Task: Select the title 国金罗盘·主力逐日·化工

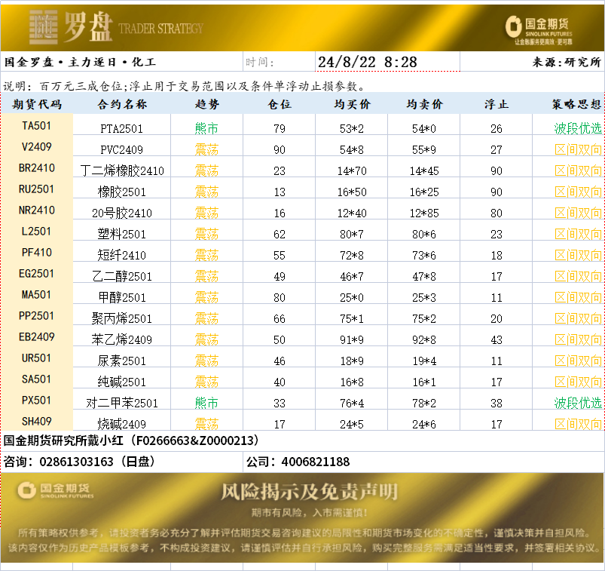Action: (x=81, y=62)
